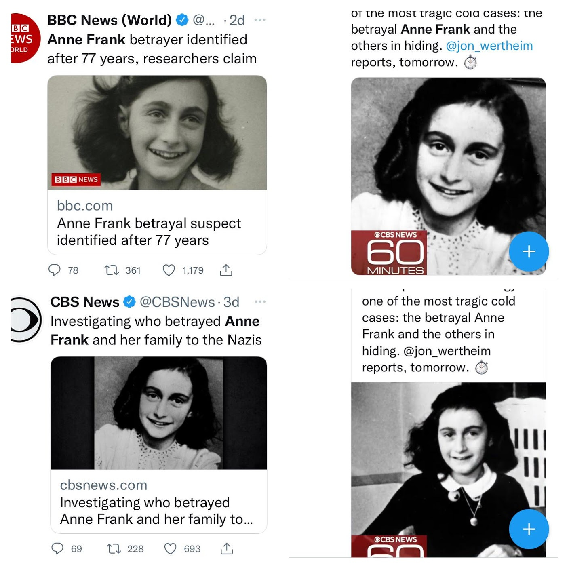The image size is (569, 569).
Task: Open the @CBSNews handle
Action: tap(177, 302)
